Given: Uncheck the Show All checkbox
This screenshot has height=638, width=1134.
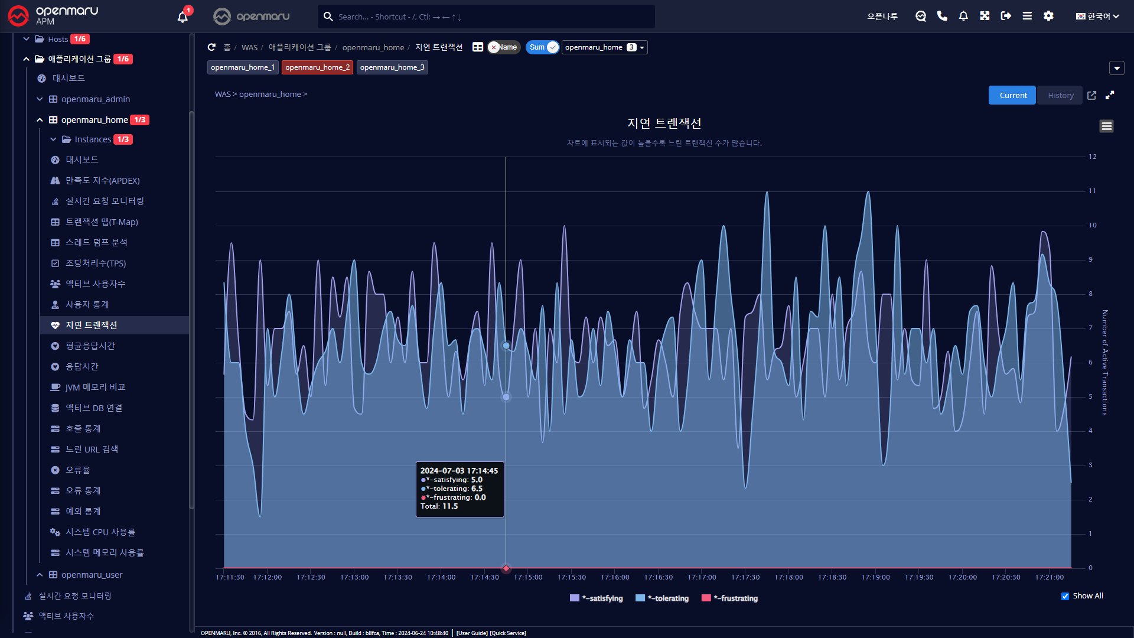Looking at the screenshot, I should point(1065,596).
